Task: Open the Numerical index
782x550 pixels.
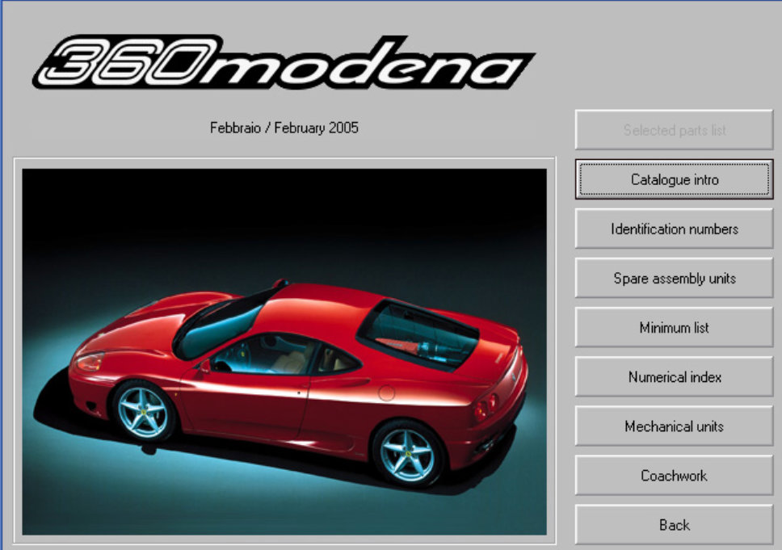Action: pyautogui.click(x=674, y=377)
